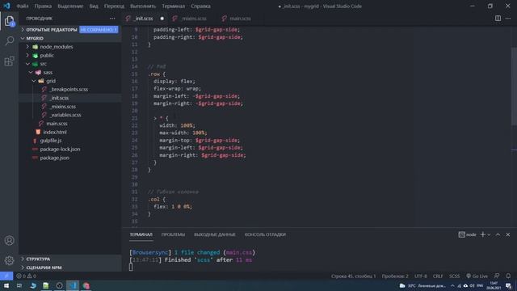517x291 pixels.
Task: Open the Windows Start menu
Action: point(6,285)
